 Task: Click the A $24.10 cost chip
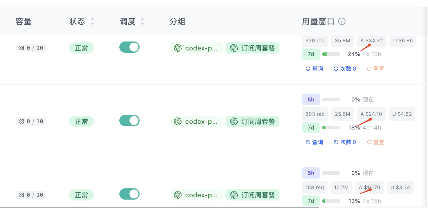(371, 114)
